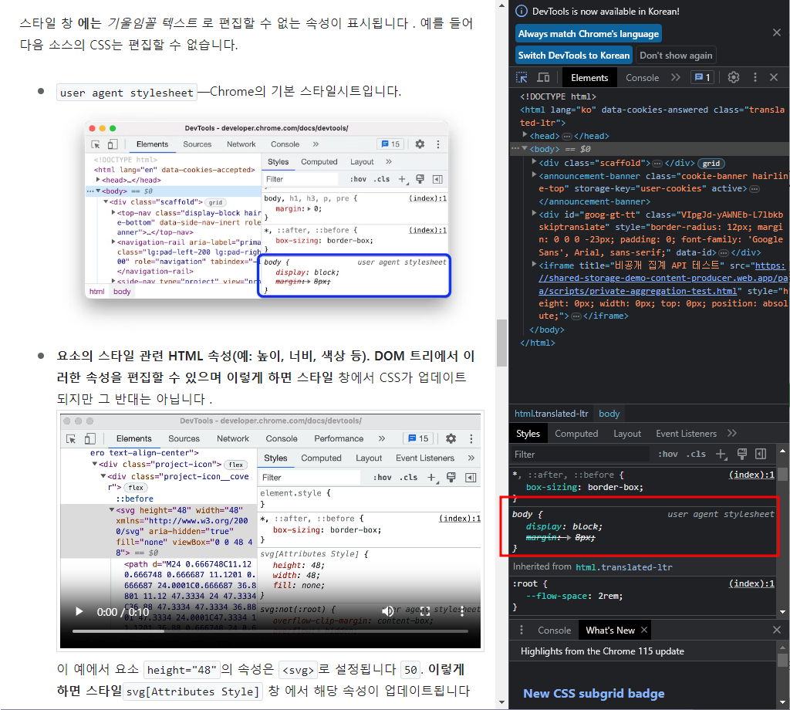The image size is (790, 710).
Task: Enter video fullscreen mode
Action: 425,612
